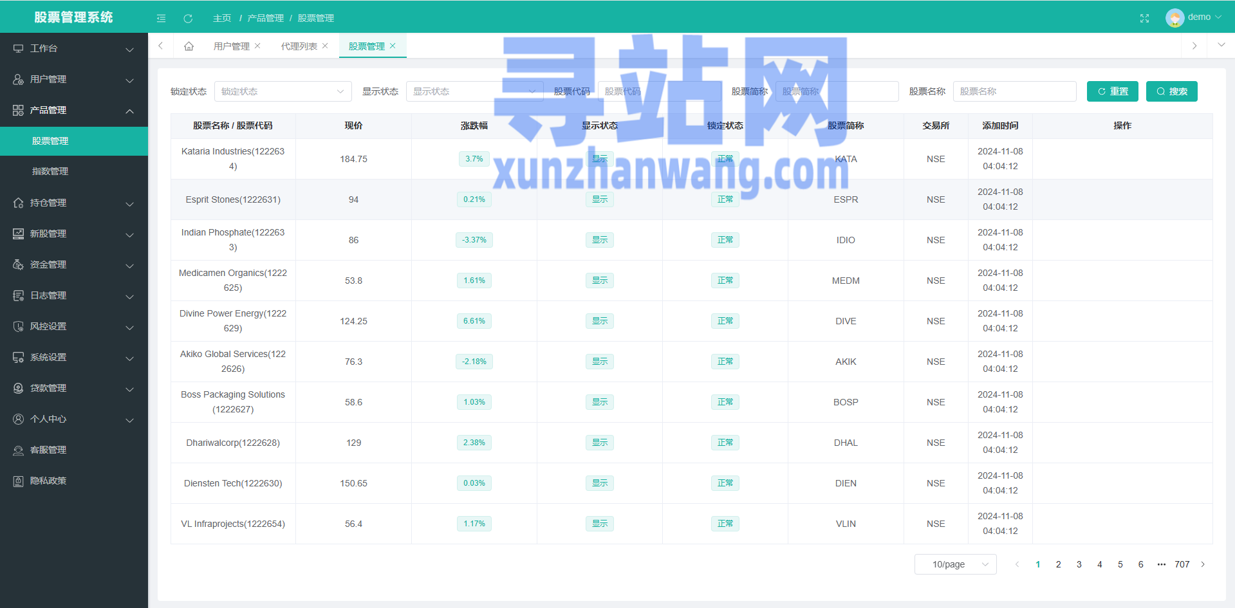The height and width of the screenshot is (608, 1235).
Task: Close the 用户管理 tab
Action: 257,46
